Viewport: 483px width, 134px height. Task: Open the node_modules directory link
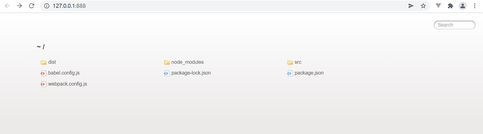point(187,62)
